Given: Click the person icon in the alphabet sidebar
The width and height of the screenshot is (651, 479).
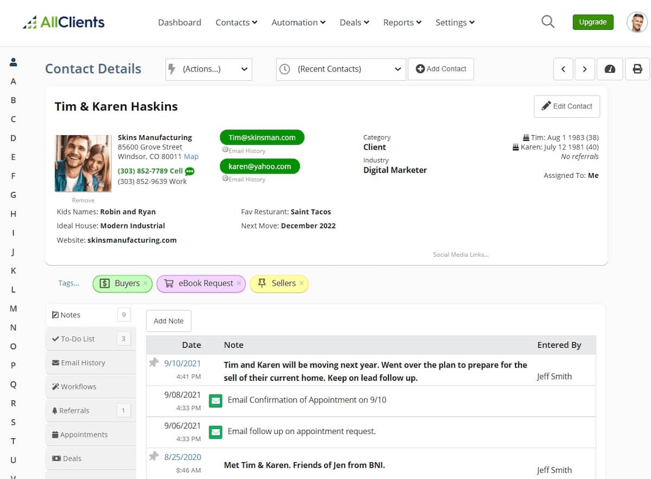Looking at the screenshot, I should tap(14, 62).
